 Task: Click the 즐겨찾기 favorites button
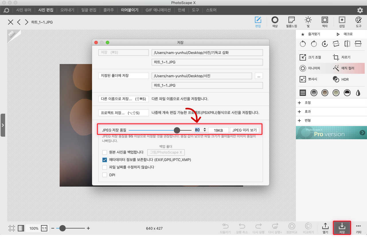[311, 34]
